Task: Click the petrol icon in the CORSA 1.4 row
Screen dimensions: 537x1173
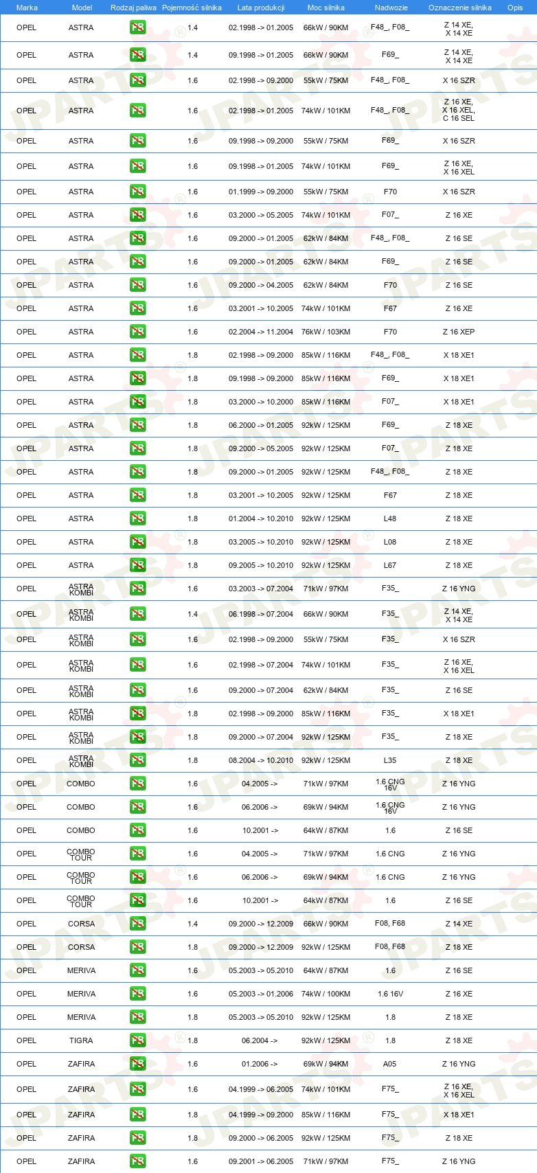Action: pos(137,924)
